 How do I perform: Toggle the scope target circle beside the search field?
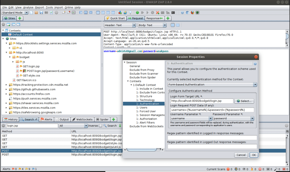click(3, 126)
